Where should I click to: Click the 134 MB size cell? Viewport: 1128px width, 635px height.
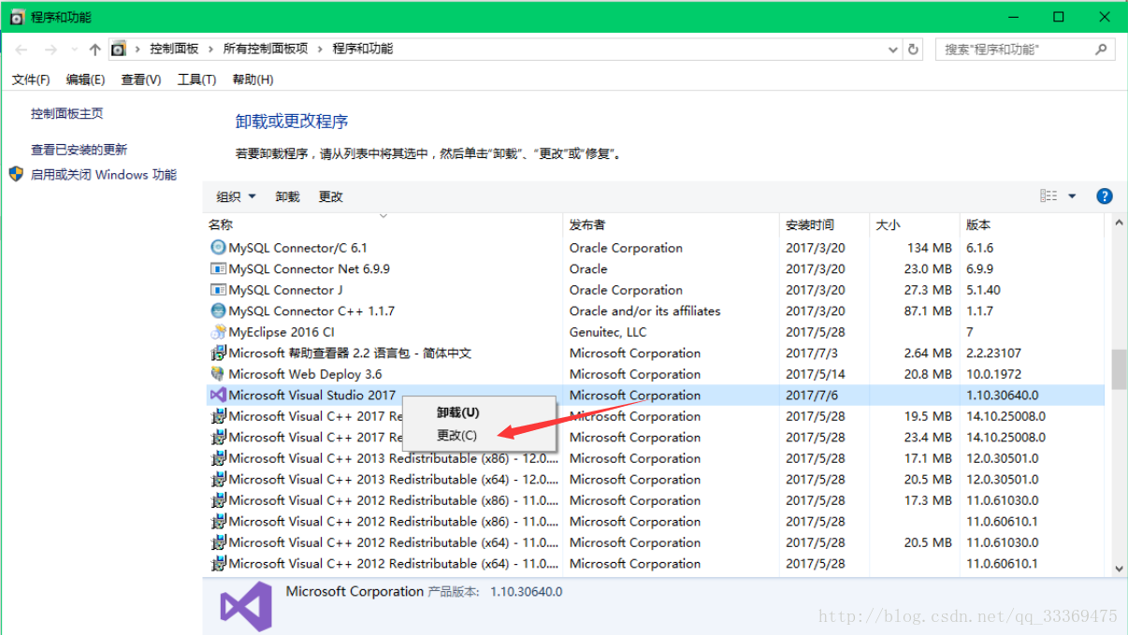point(930,248)
